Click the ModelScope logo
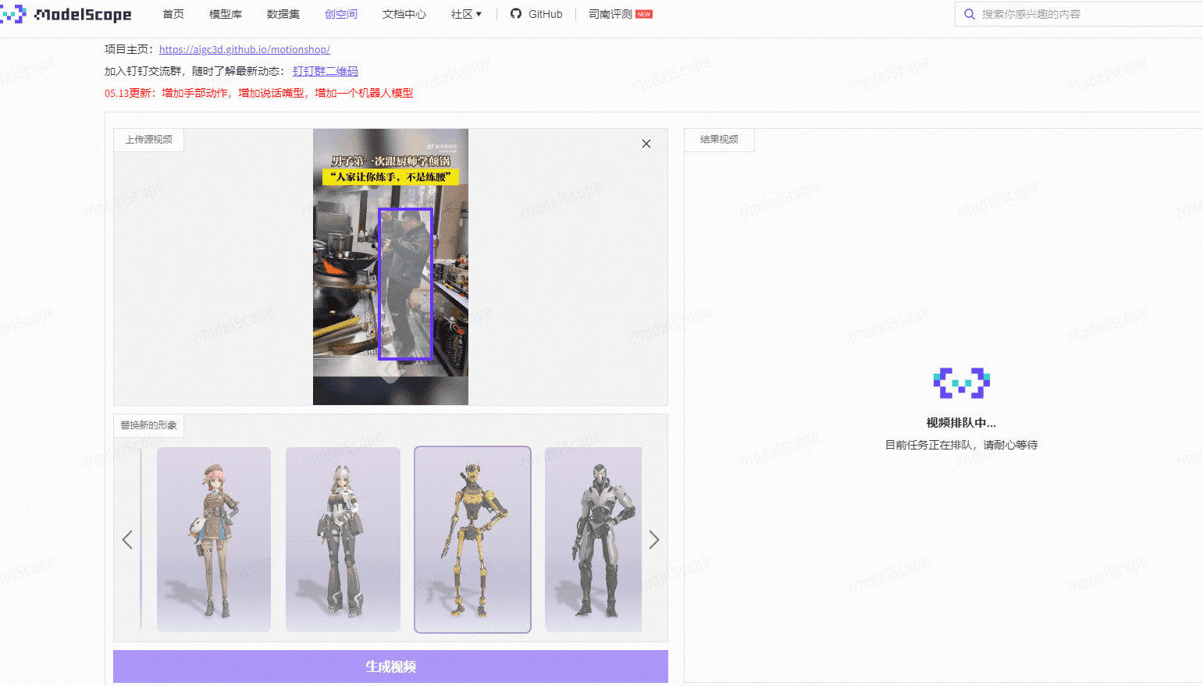Screen dimensions: 1203x686 click(66, 13)
